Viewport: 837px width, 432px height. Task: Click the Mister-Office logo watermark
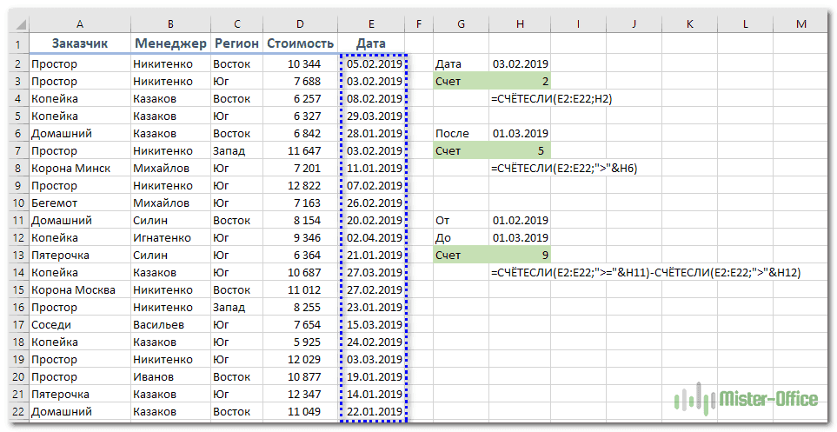[x=747, y=399]
